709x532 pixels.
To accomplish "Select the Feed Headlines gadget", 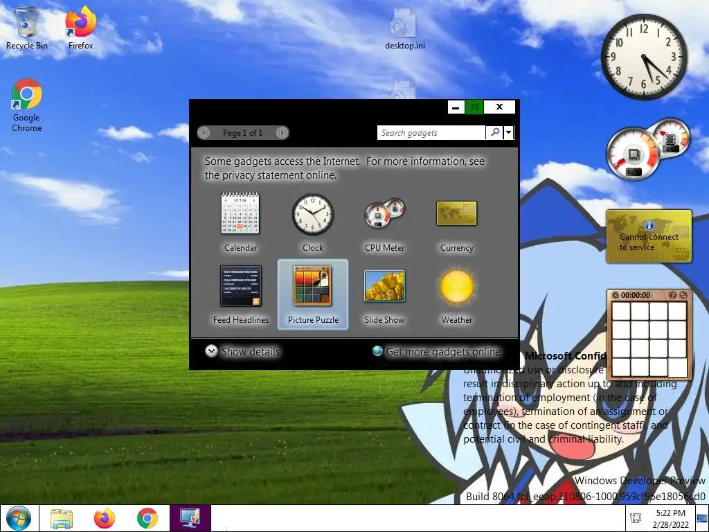I will pyautogui.click(x=240, y=286).
